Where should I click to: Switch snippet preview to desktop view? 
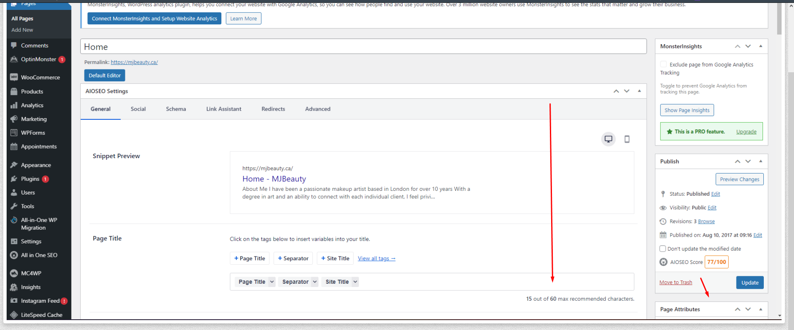point(608,139)
